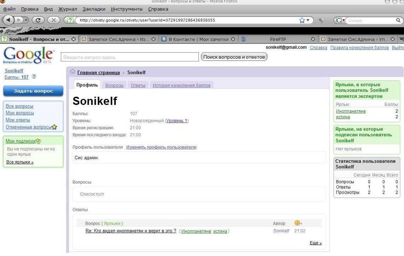Screen dimensions: 404x256
Task: Stop loading the page
Action: tap(53, 20)
